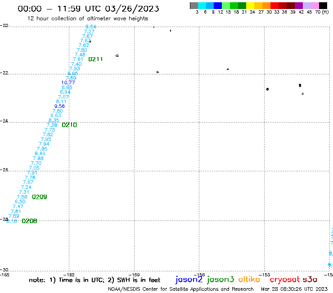Click the date range title '00:00 – 11:59 UTC 03/26/2023'

pyautogui.click(x=88, y=9)
